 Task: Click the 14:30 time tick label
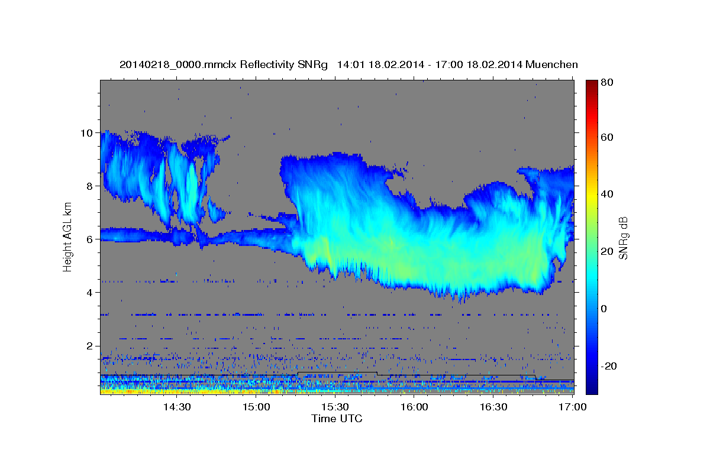176,407
